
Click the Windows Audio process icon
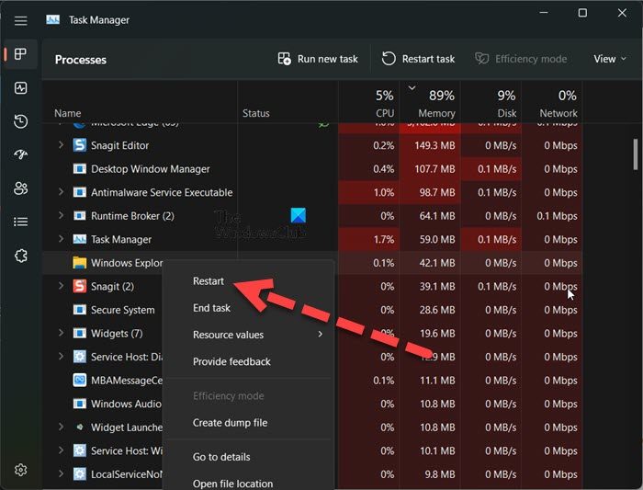pos(80,404)
